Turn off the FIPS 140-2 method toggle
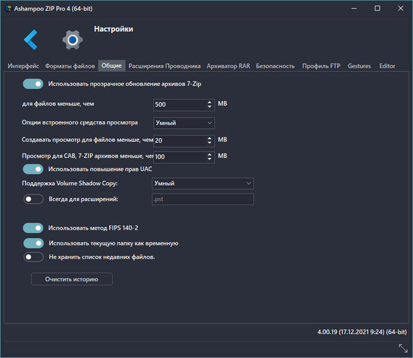 pos(33,228)
